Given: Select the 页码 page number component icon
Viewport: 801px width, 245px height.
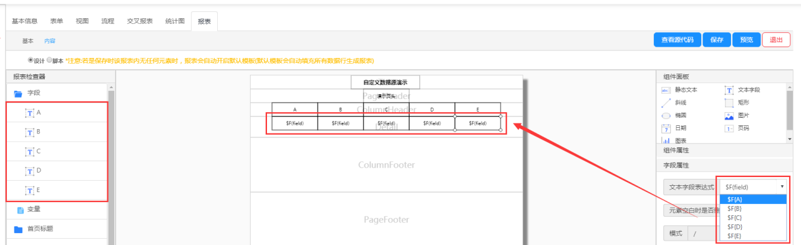Looking at the screenshot, I should point(728,128).
